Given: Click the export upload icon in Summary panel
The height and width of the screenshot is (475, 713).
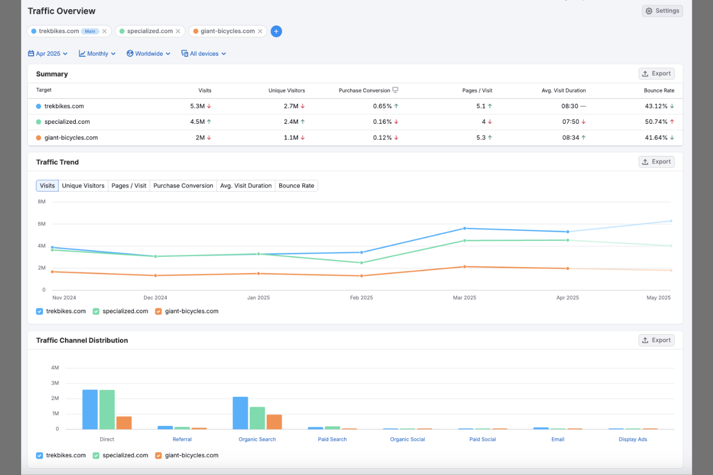Looking at the screenshot, I should click(645, 73).
